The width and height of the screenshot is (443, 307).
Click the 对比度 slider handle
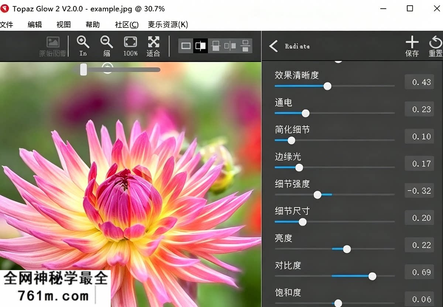click(x=372, y=276)
